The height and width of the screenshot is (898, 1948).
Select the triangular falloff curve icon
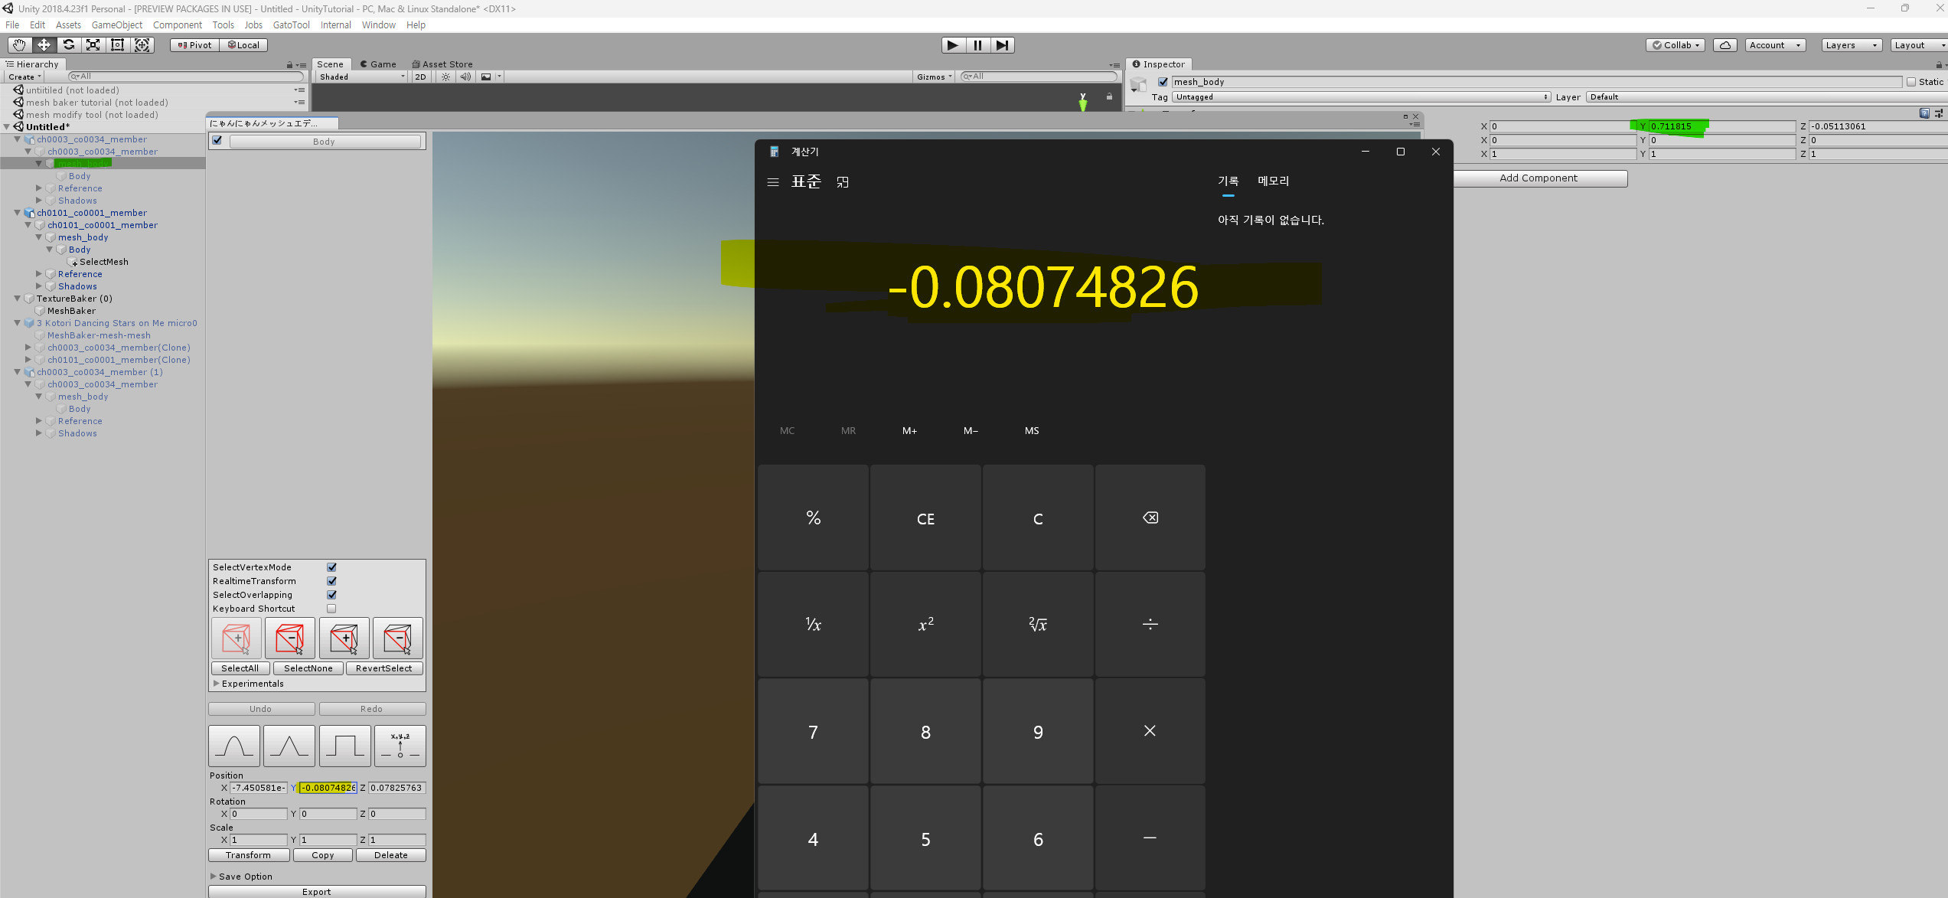(289, 746)
